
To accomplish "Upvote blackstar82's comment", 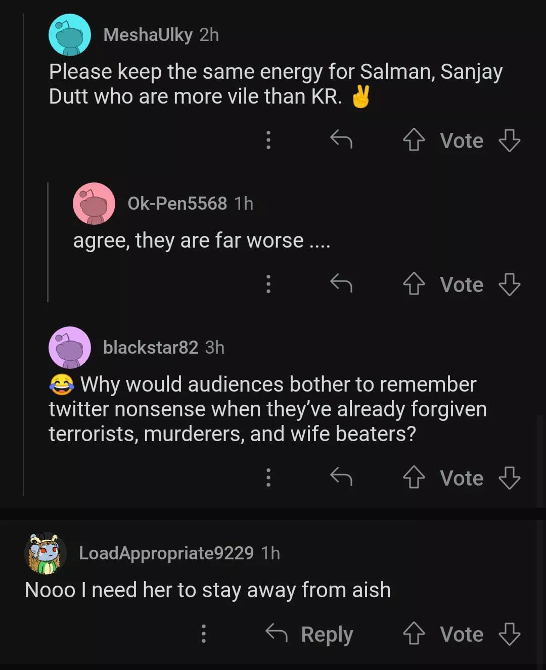I will coord(414,477).
